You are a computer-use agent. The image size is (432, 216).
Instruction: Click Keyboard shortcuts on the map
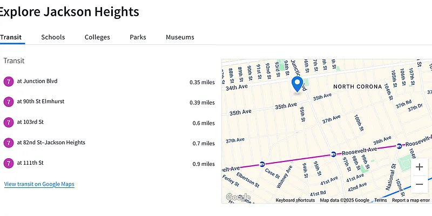(x=295, y=200)
